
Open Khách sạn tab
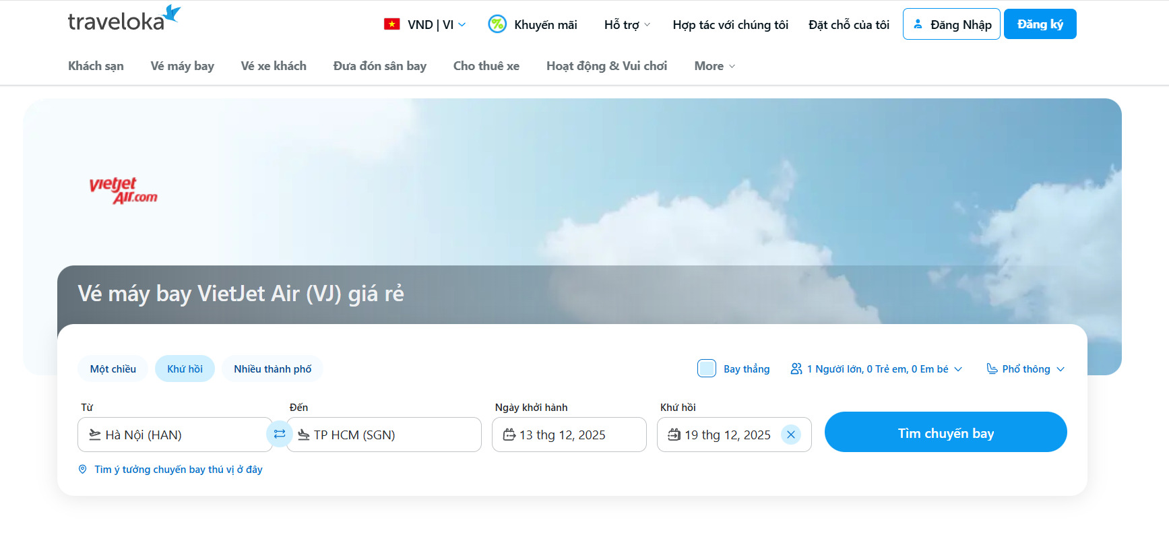tap(96, 66)
